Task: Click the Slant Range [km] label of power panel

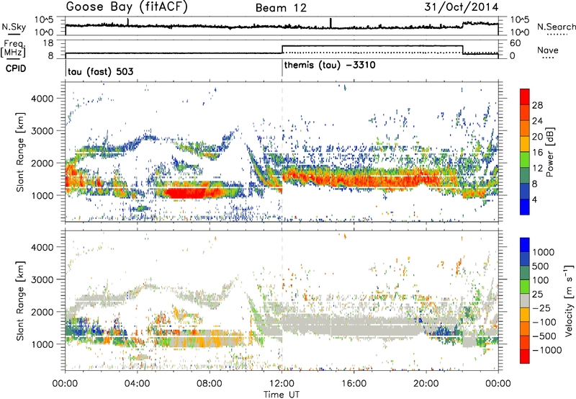Action: tap(20, 152)
